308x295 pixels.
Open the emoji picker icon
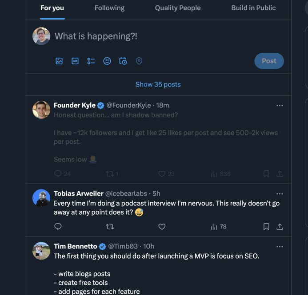(x=107, y=61)
